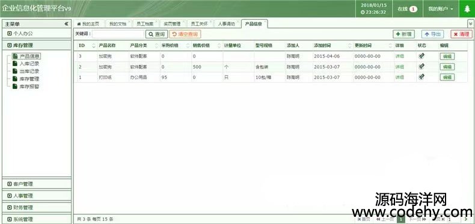Open the 我的主页 home tab
Image resolution: width=475 pixels, height=224 pixels.
click(88, 23)
